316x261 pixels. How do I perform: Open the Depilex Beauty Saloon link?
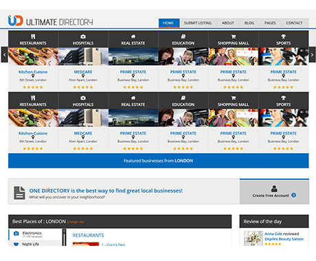(284, 239)
